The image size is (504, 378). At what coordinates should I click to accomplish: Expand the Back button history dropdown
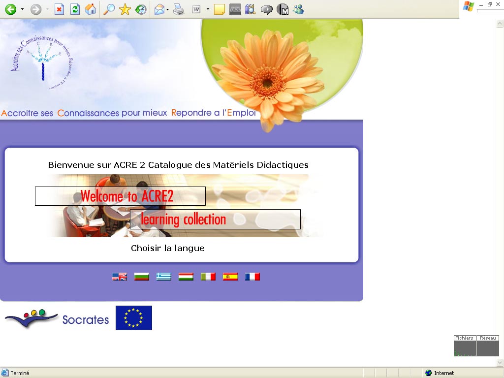coord(22,9)
